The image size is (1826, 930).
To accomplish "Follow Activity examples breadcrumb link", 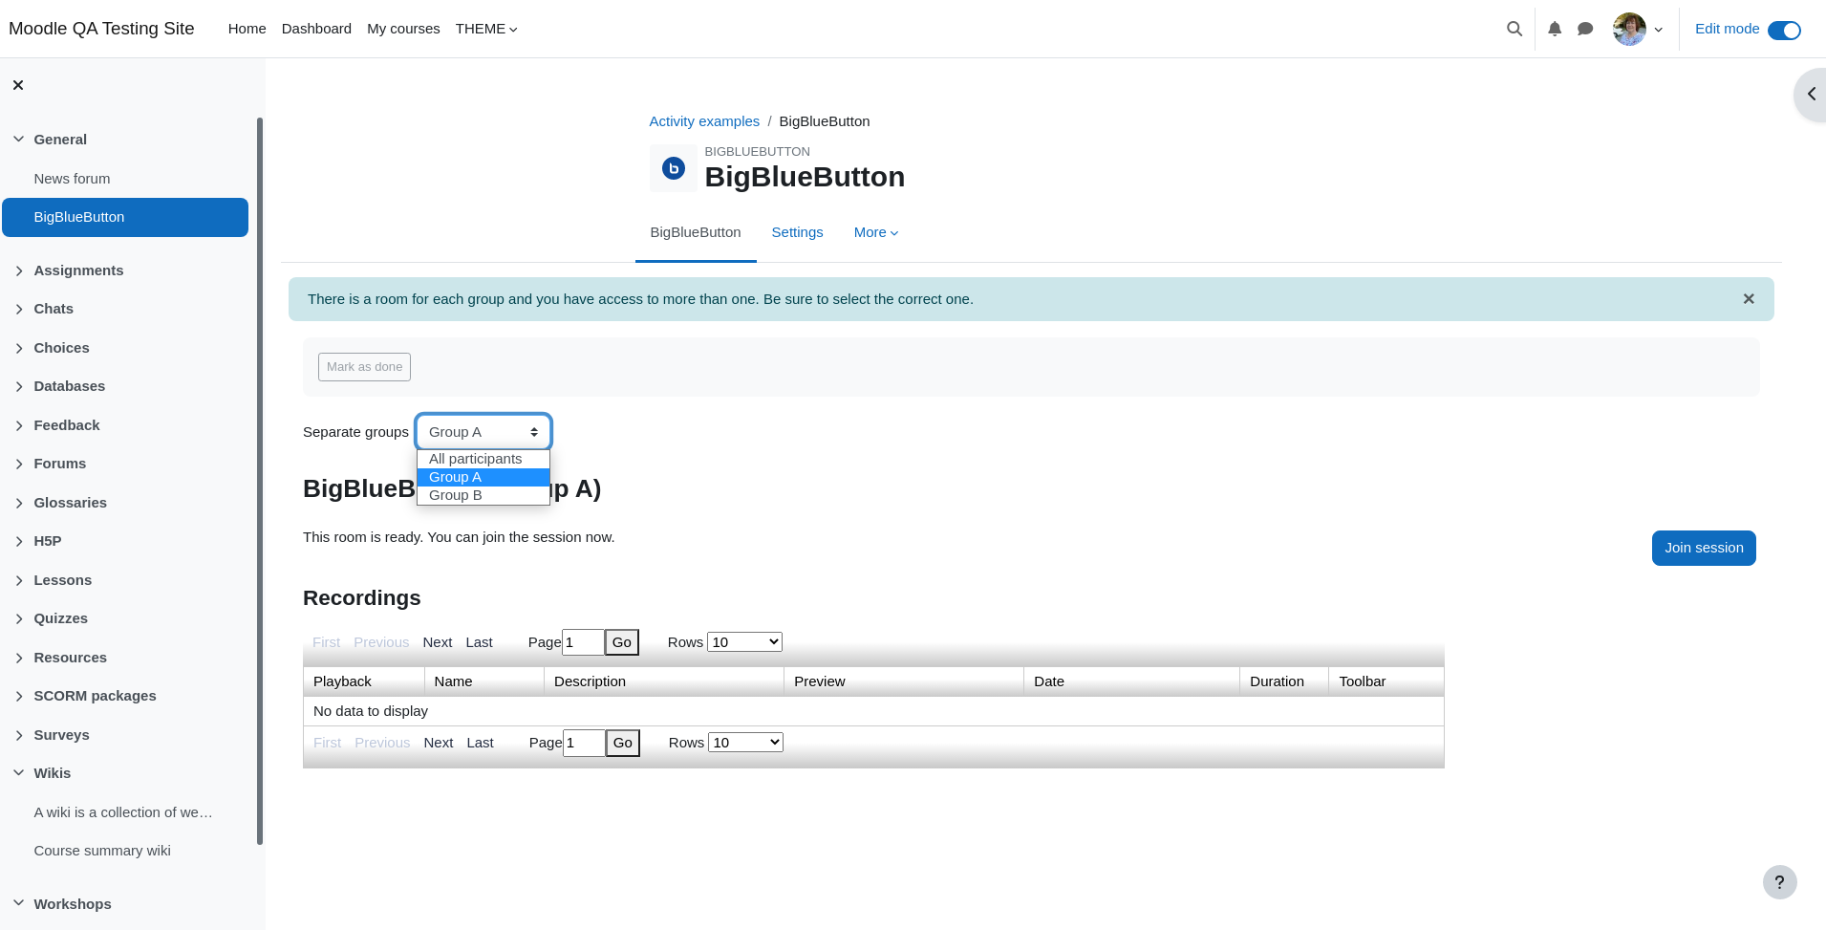I will pyautogui.click(x=704, y=121).
